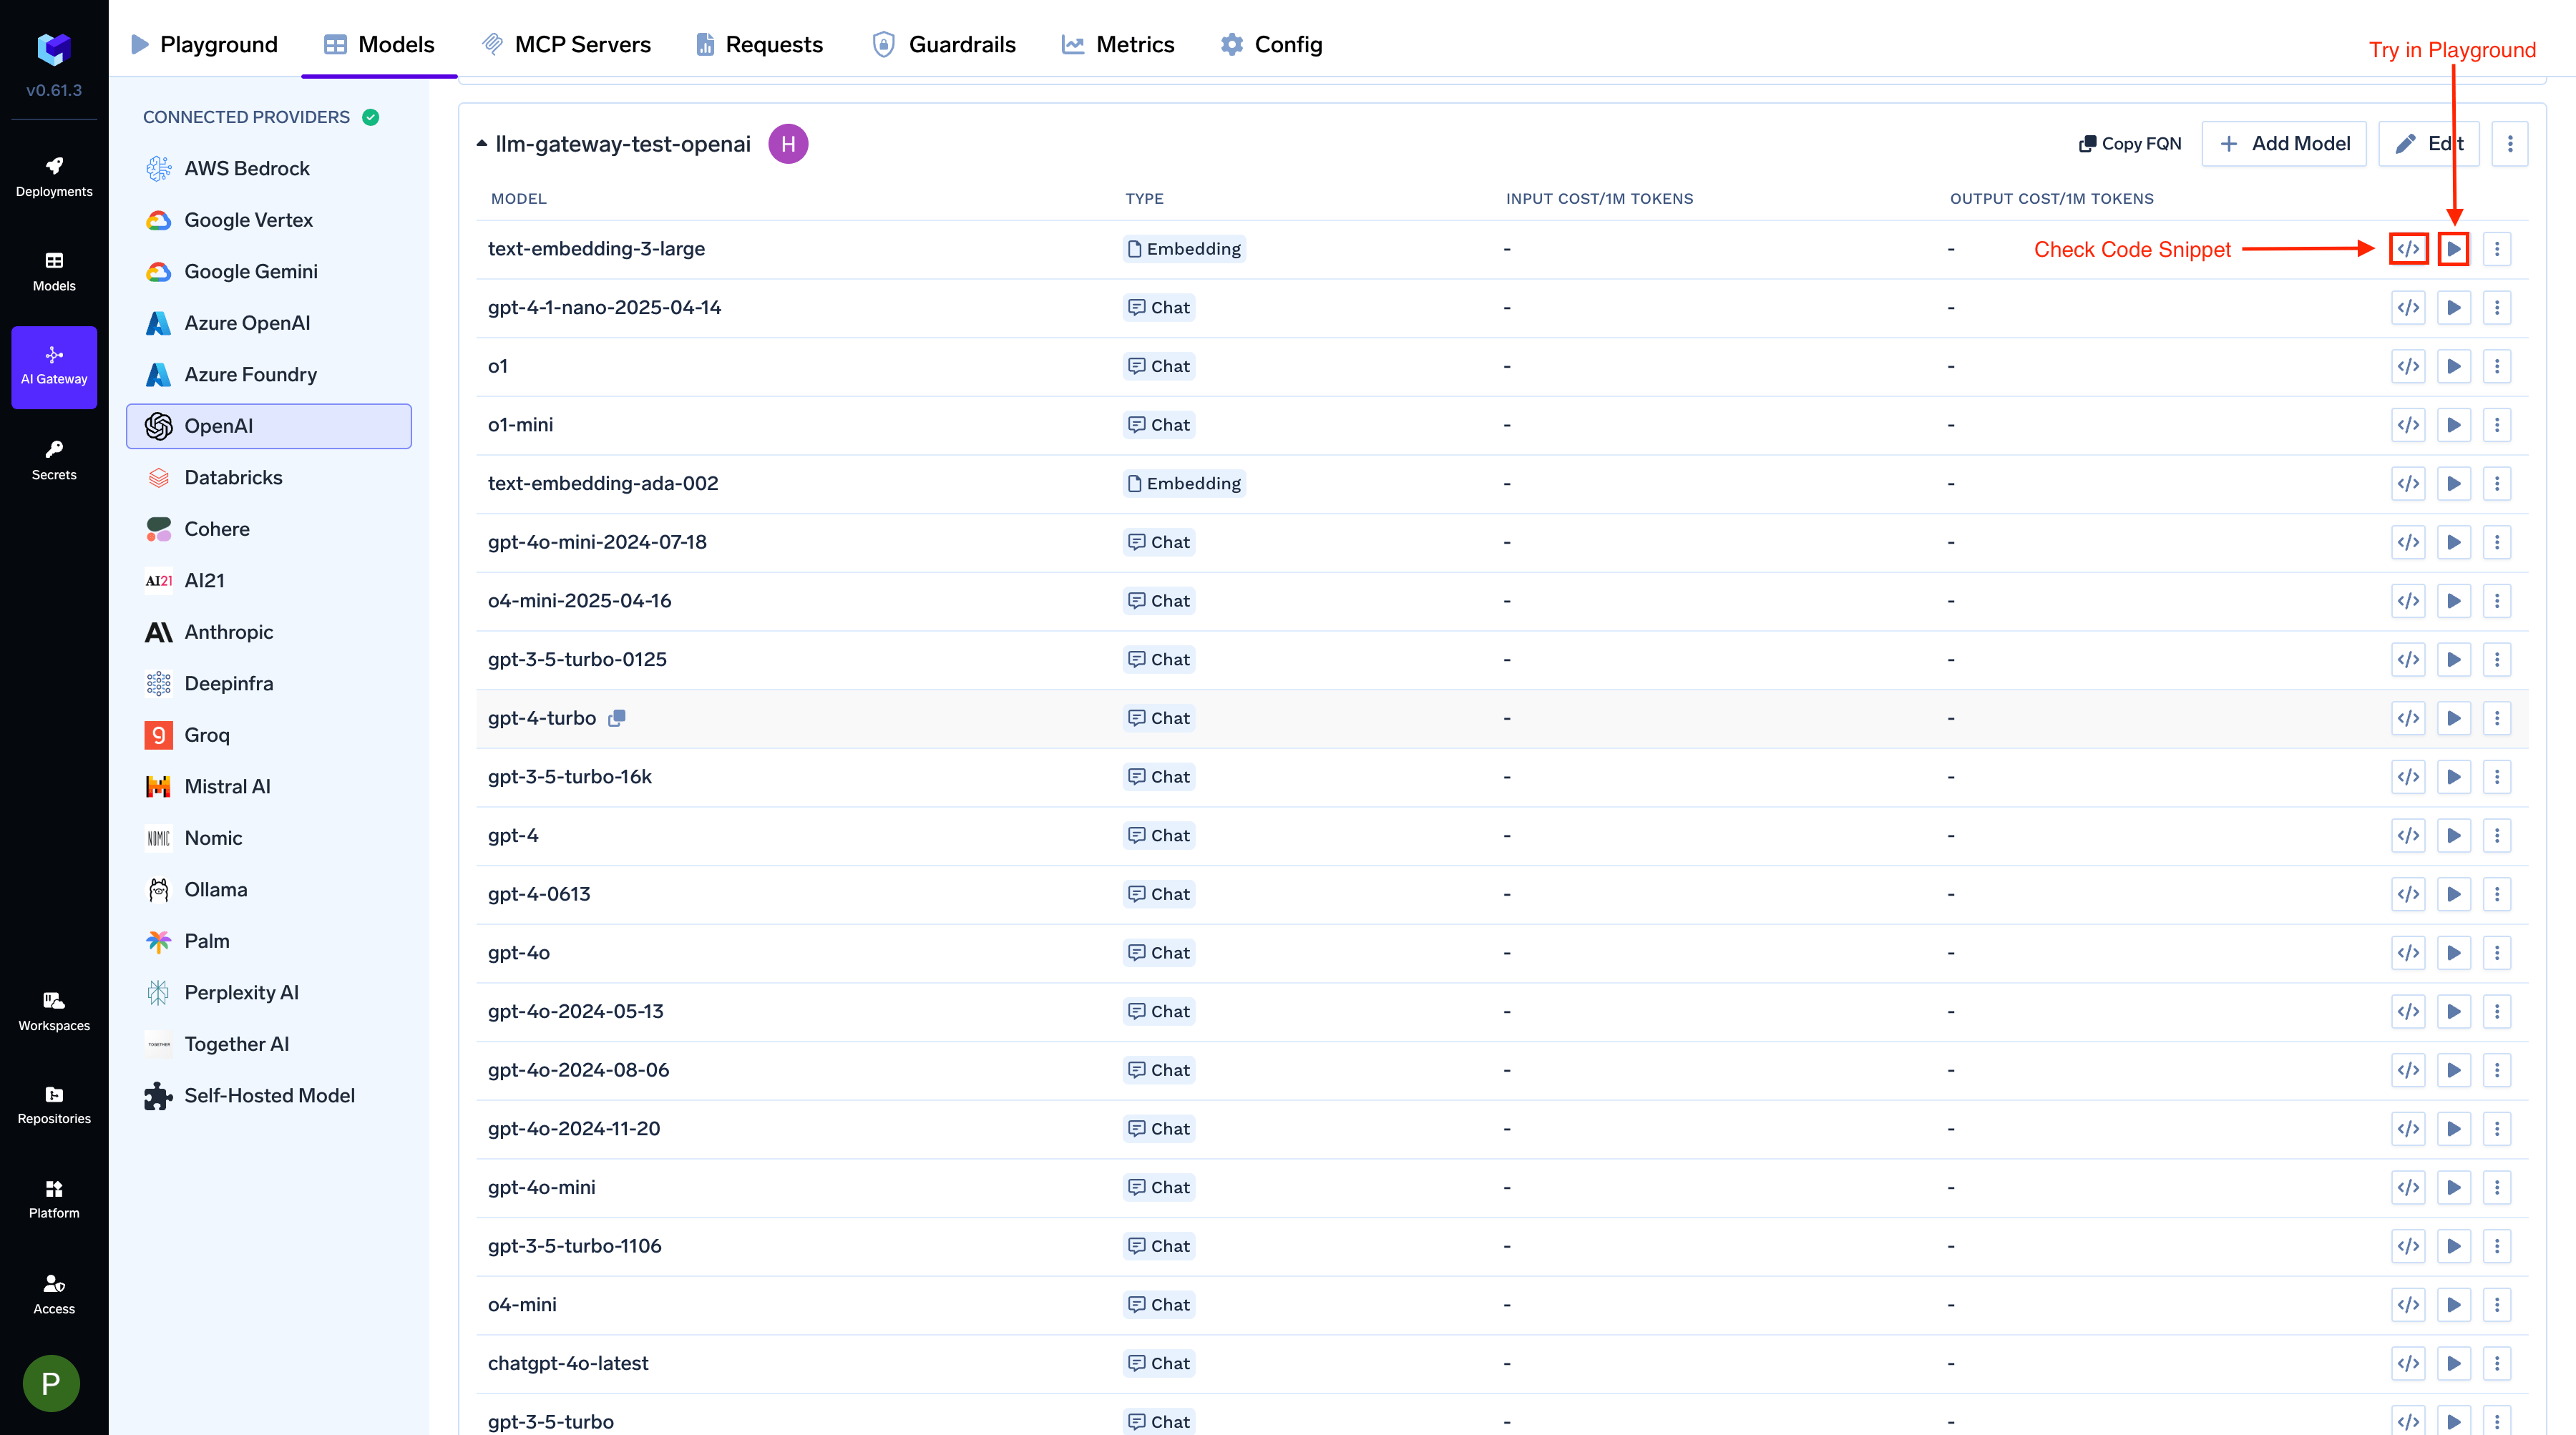View code snippet for gpt-4o-mini
The image size is (2576, 1435).
pos(2408,1187)
